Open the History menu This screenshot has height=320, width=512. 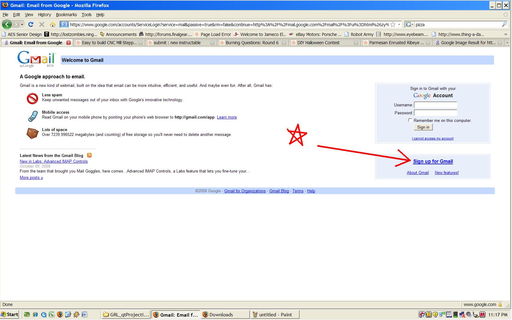[x=44, y=15]
